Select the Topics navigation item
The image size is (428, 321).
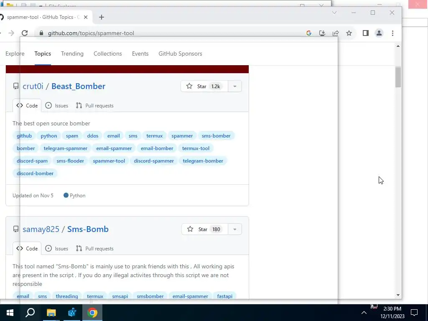coord(43,54)
